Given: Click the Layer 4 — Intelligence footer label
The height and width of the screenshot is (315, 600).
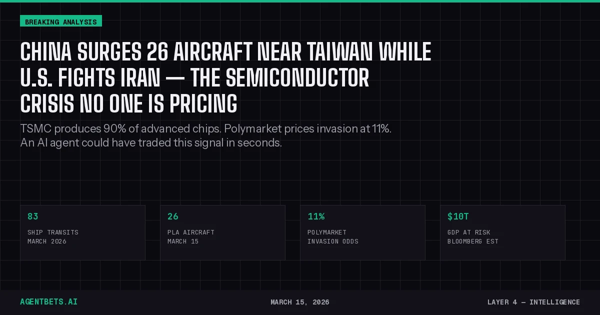Looking at the screenshot, I should point(533,302).
